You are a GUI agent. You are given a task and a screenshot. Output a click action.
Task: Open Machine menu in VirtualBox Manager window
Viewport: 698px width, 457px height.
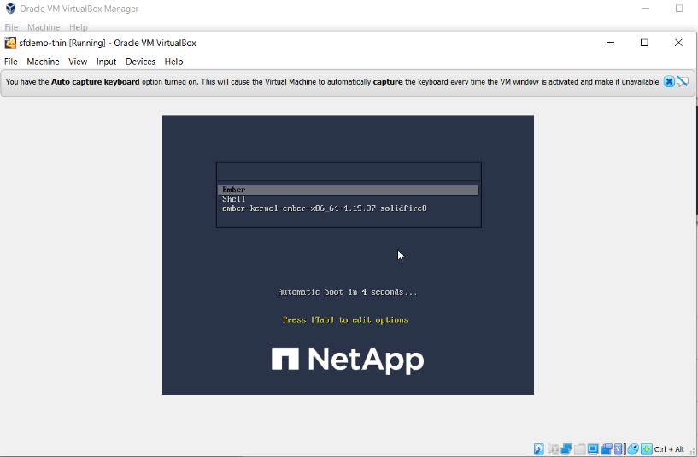click(x=44, y=27)
